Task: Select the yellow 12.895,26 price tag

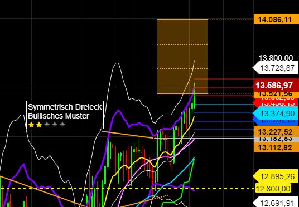Action: pos(276,176)
